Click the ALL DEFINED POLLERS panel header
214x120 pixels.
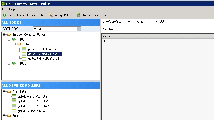pos(51,85)
